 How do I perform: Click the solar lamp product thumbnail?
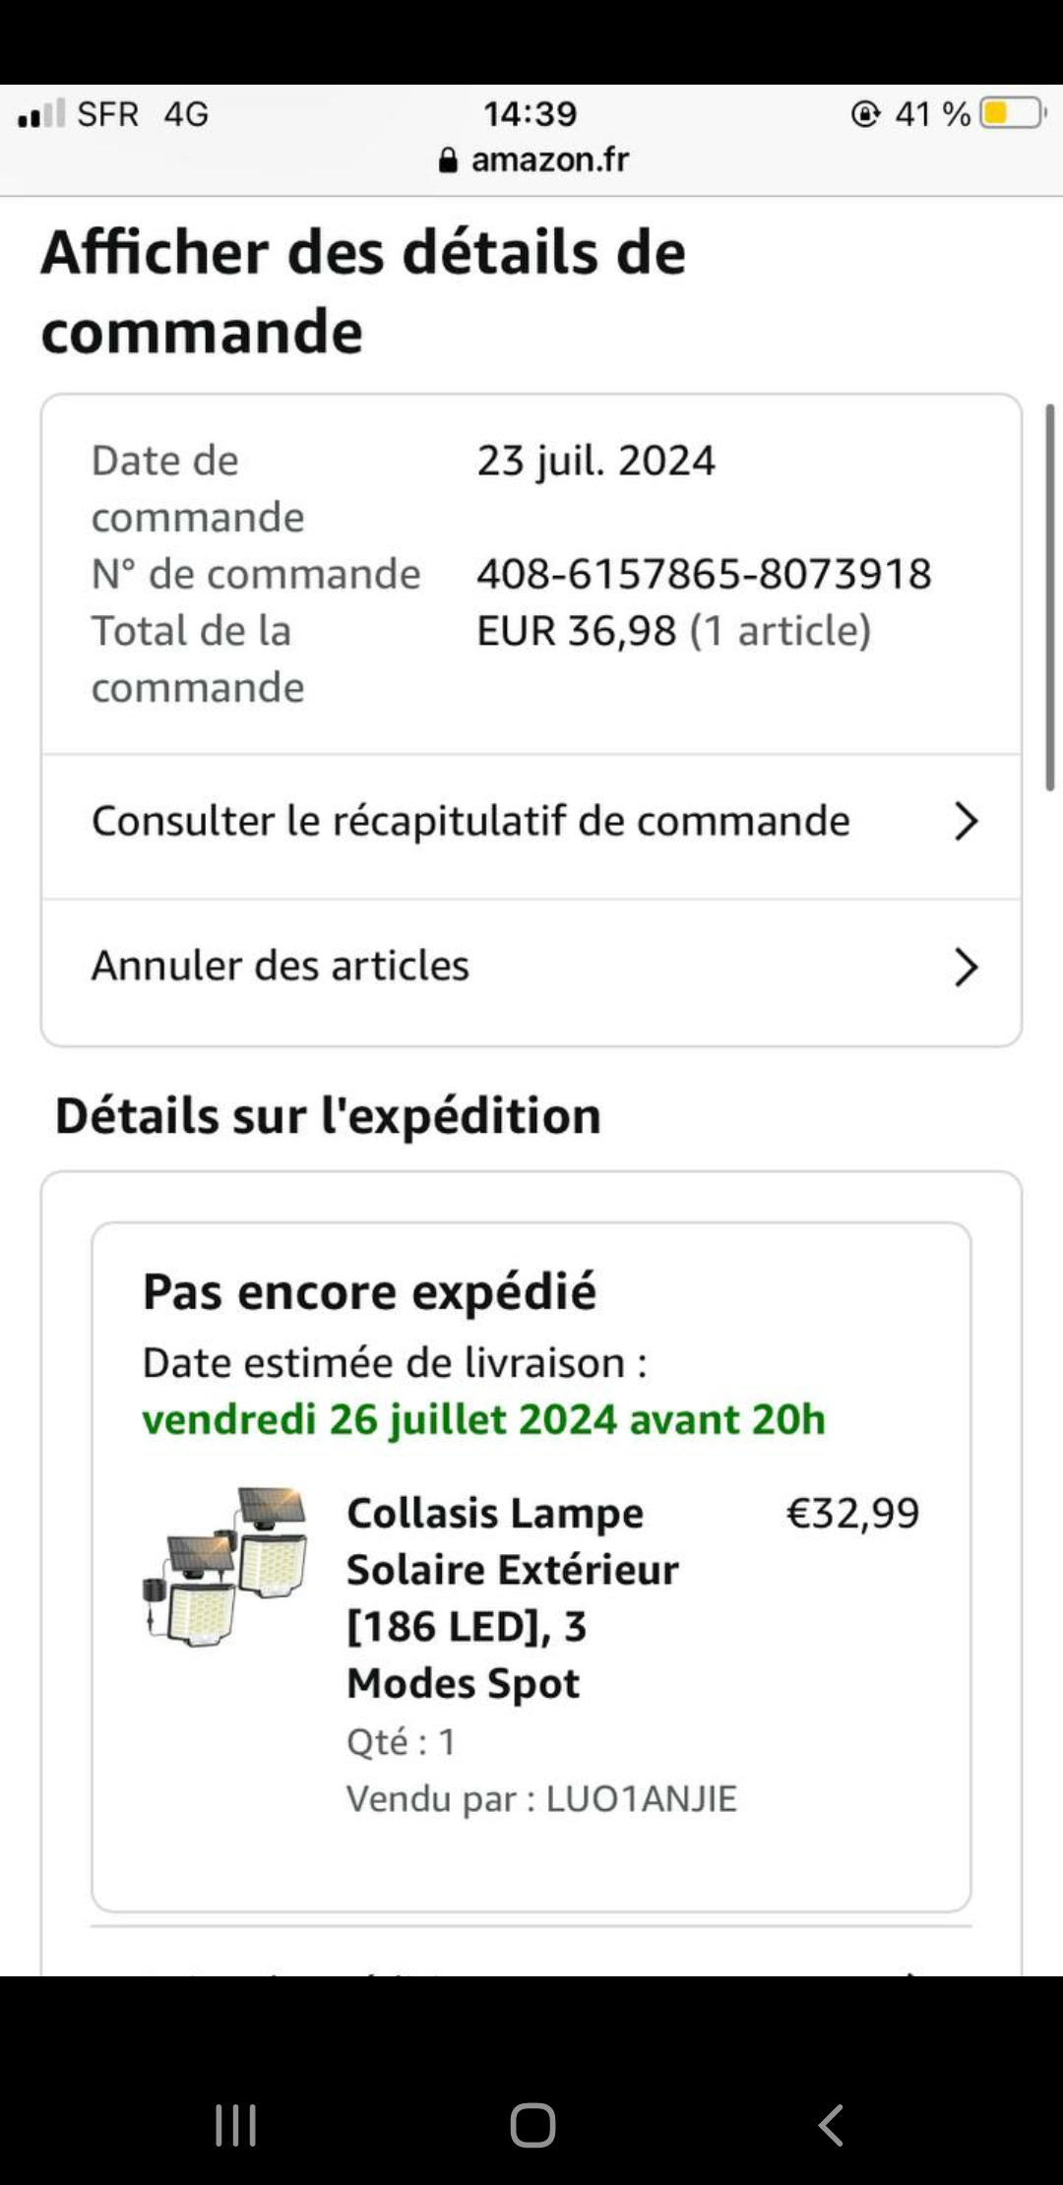pyautogui.click(x=226, y=1567)
